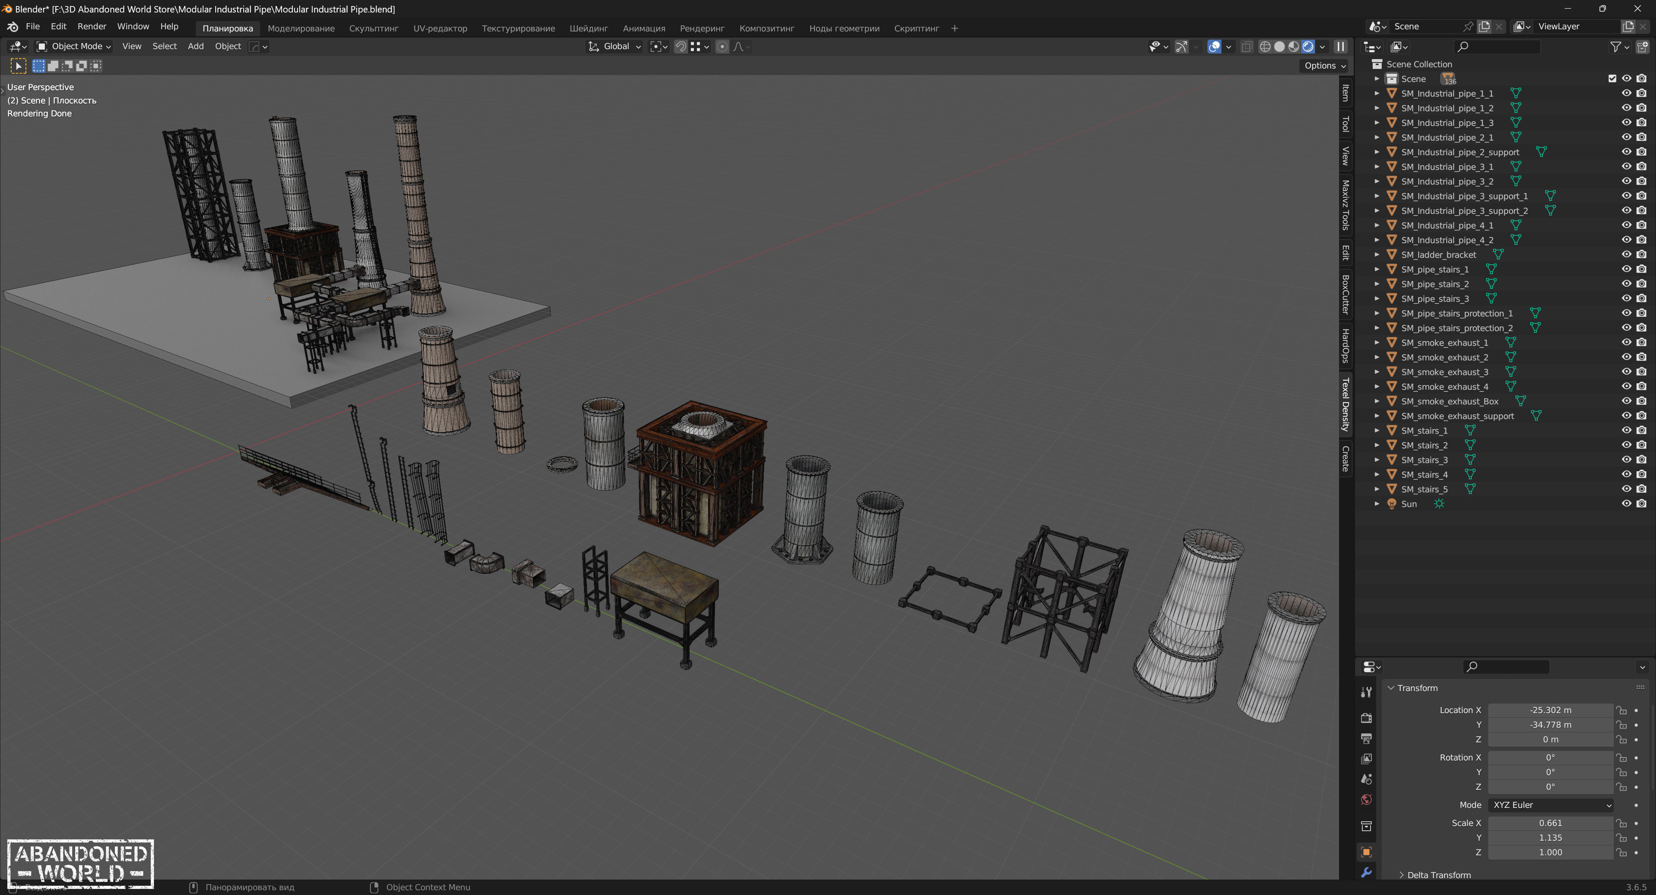This screenshot has height=895, width=1656.
Task: Open the View Layer properties tab
Action: (1366, 759)
